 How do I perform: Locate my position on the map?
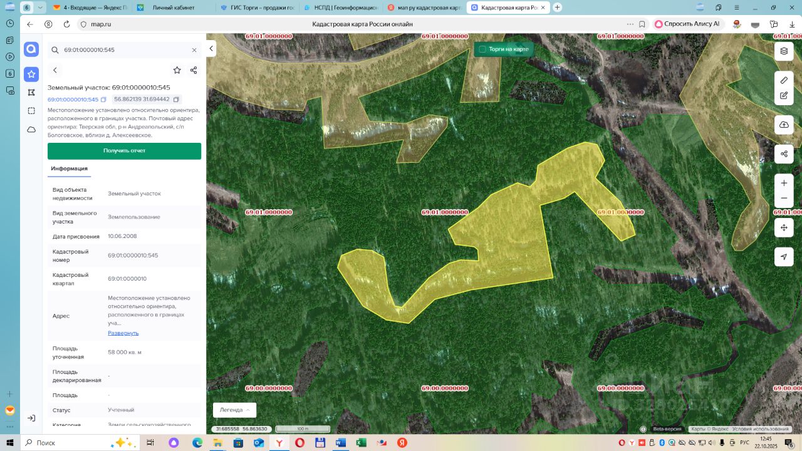[x=784, y=257]
